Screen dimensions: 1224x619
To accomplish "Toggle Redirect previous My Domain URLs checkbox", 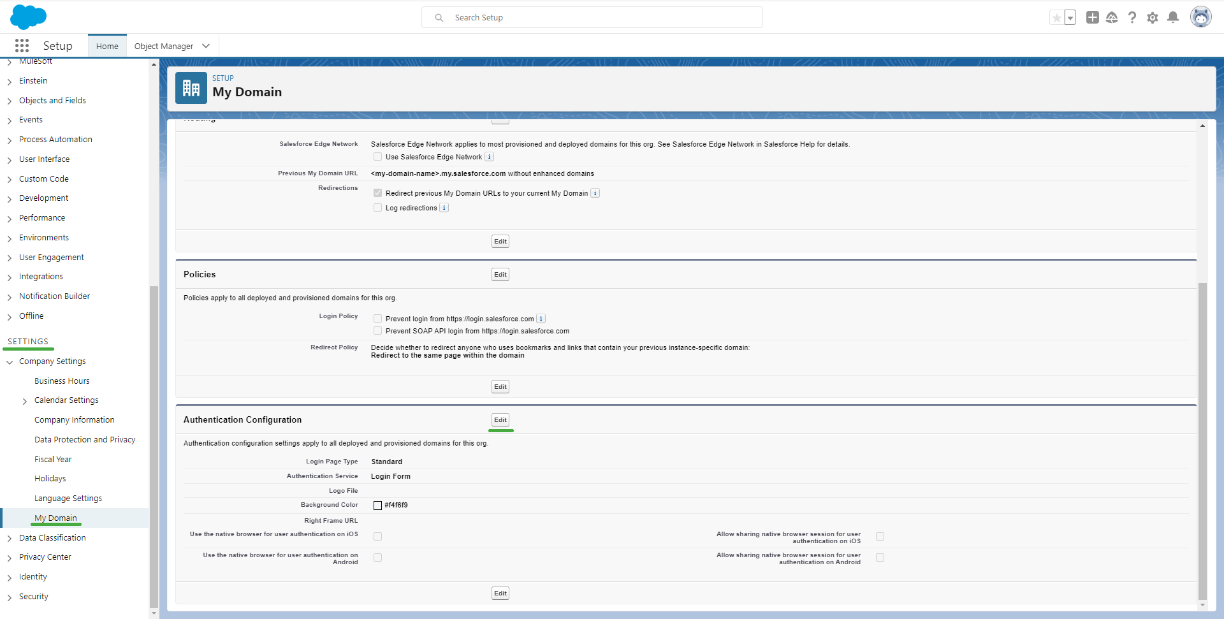I will pyautogui.click(x=378, y=193).
